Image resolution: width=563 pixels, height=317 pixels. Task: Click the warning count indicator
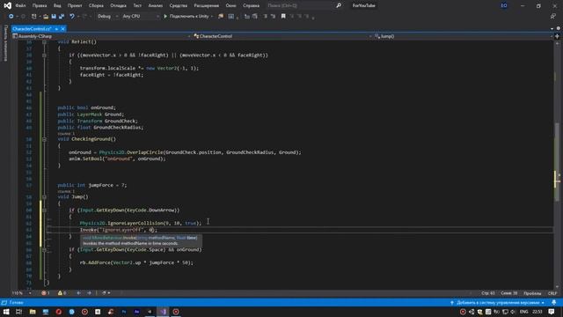coord(62,293)
